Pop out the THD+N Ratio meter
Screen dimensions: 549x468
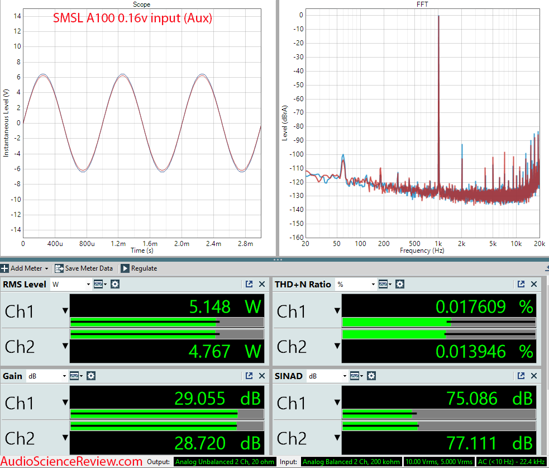[x=521, y=284]
